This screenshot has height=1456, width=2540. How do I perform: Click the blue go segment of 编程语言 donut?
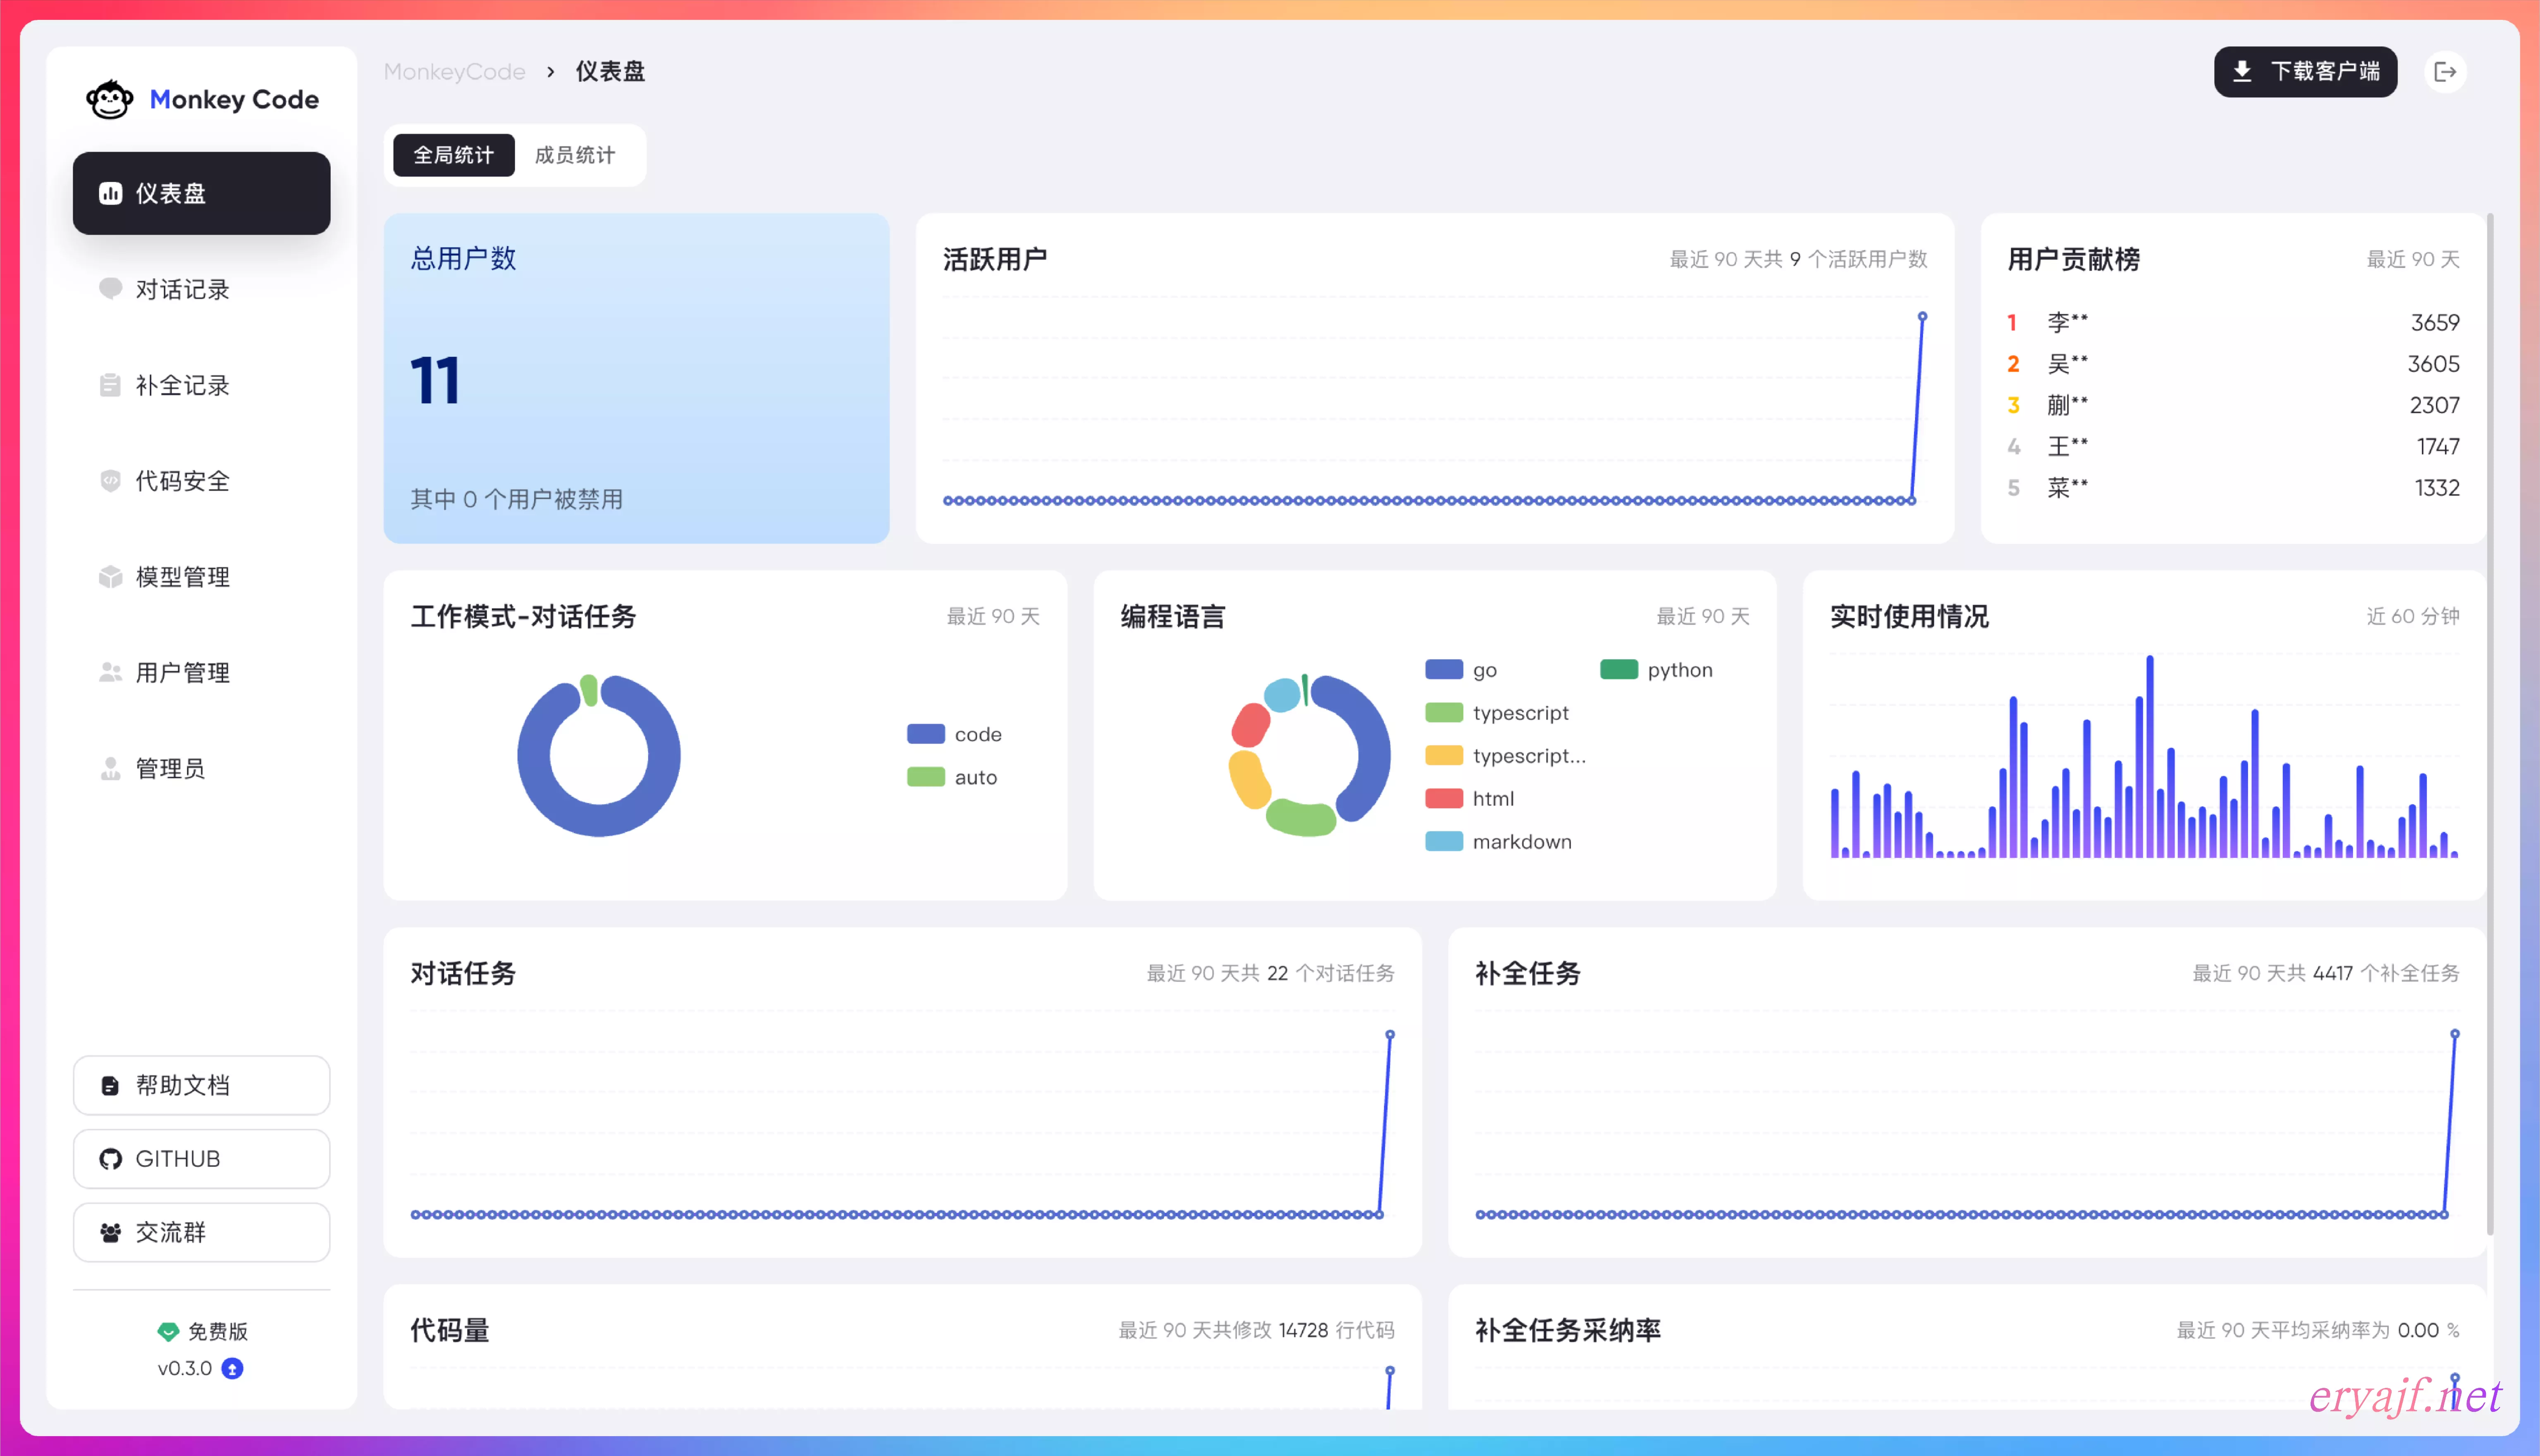pyautogui.click(x=1372, y=740)
